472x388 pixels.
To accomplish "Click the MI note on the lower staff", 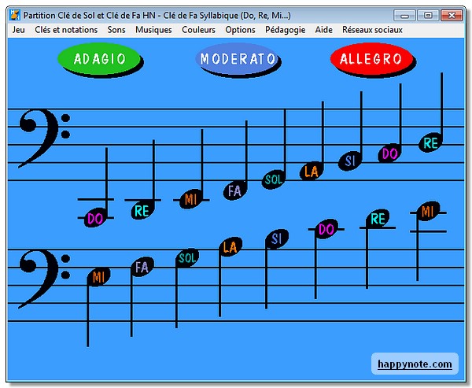I will (98, 276).
